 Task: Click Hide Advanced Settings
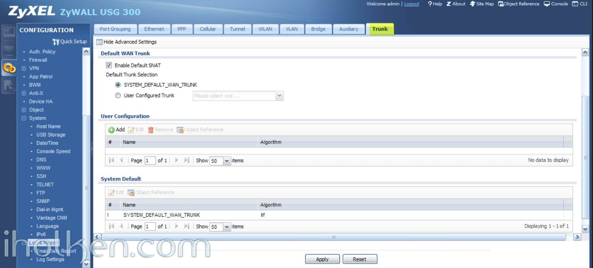point(126,42)
